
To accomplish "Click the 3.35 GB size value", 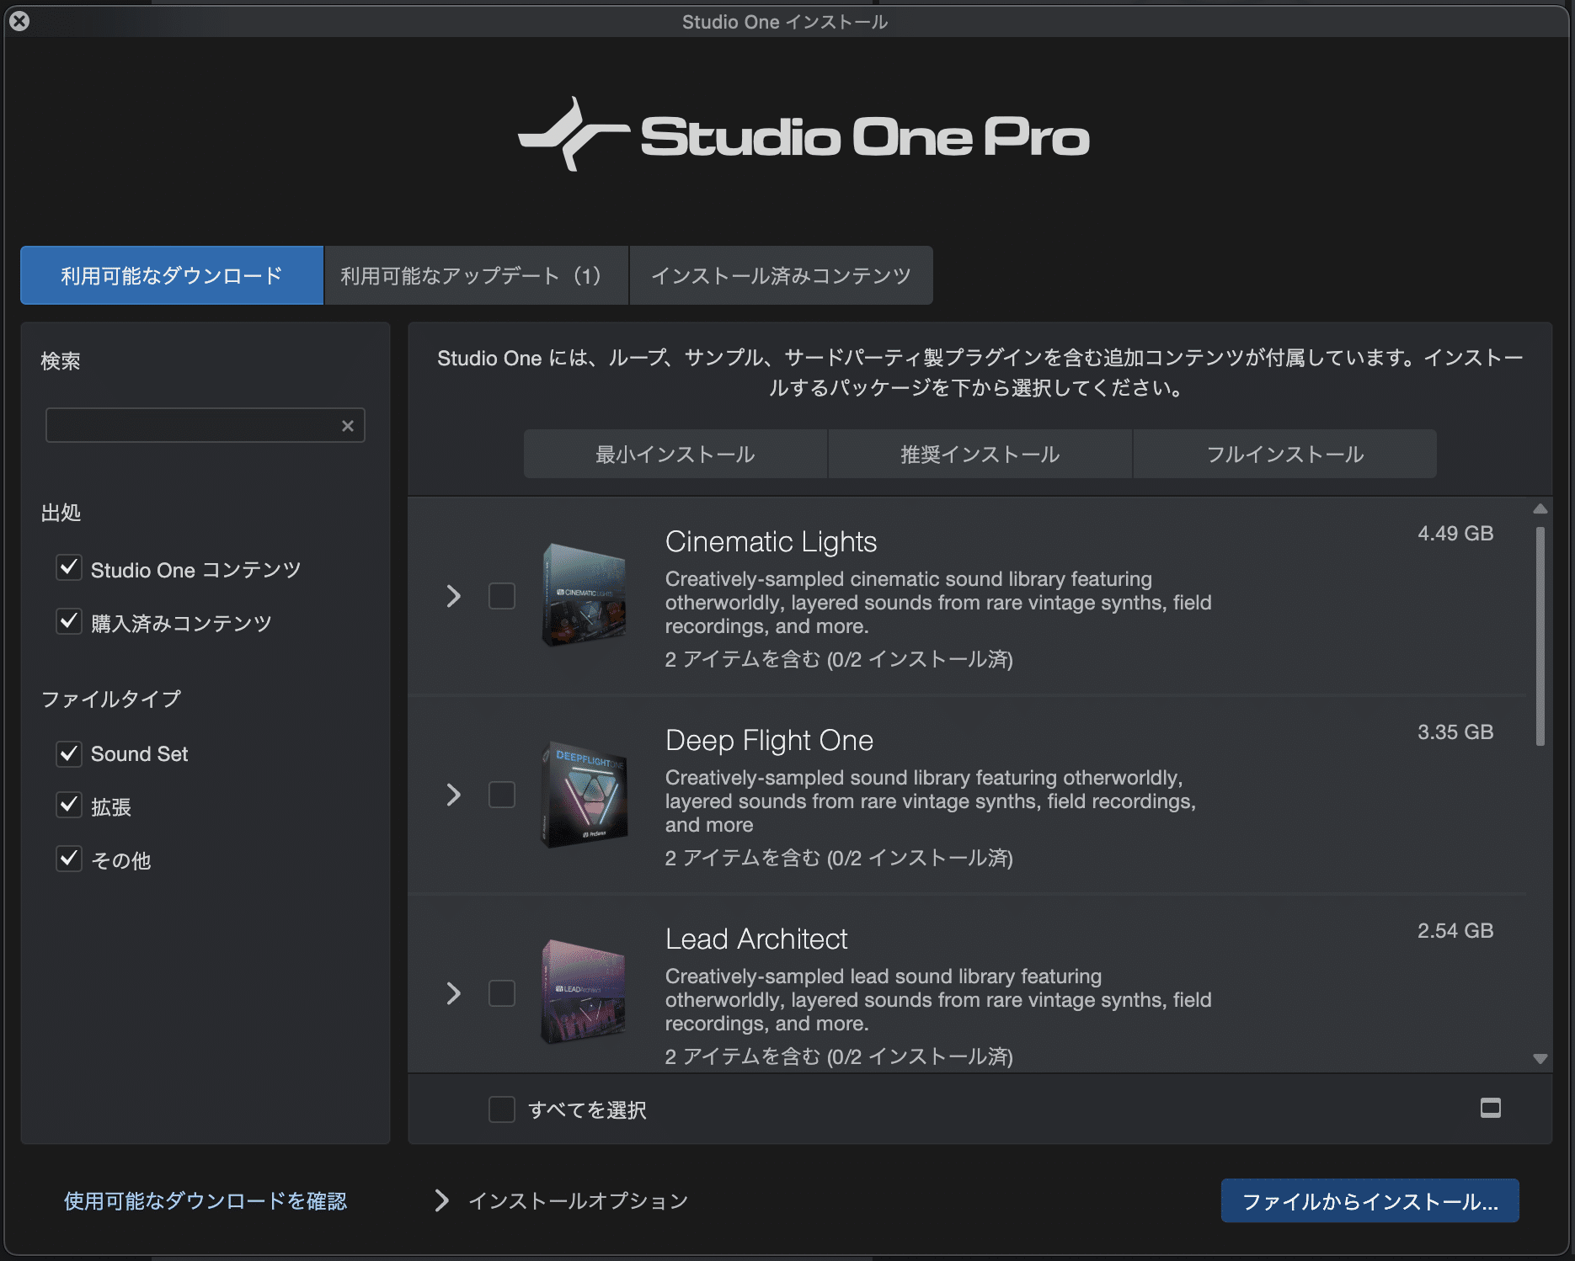I will pos(1455,732).
